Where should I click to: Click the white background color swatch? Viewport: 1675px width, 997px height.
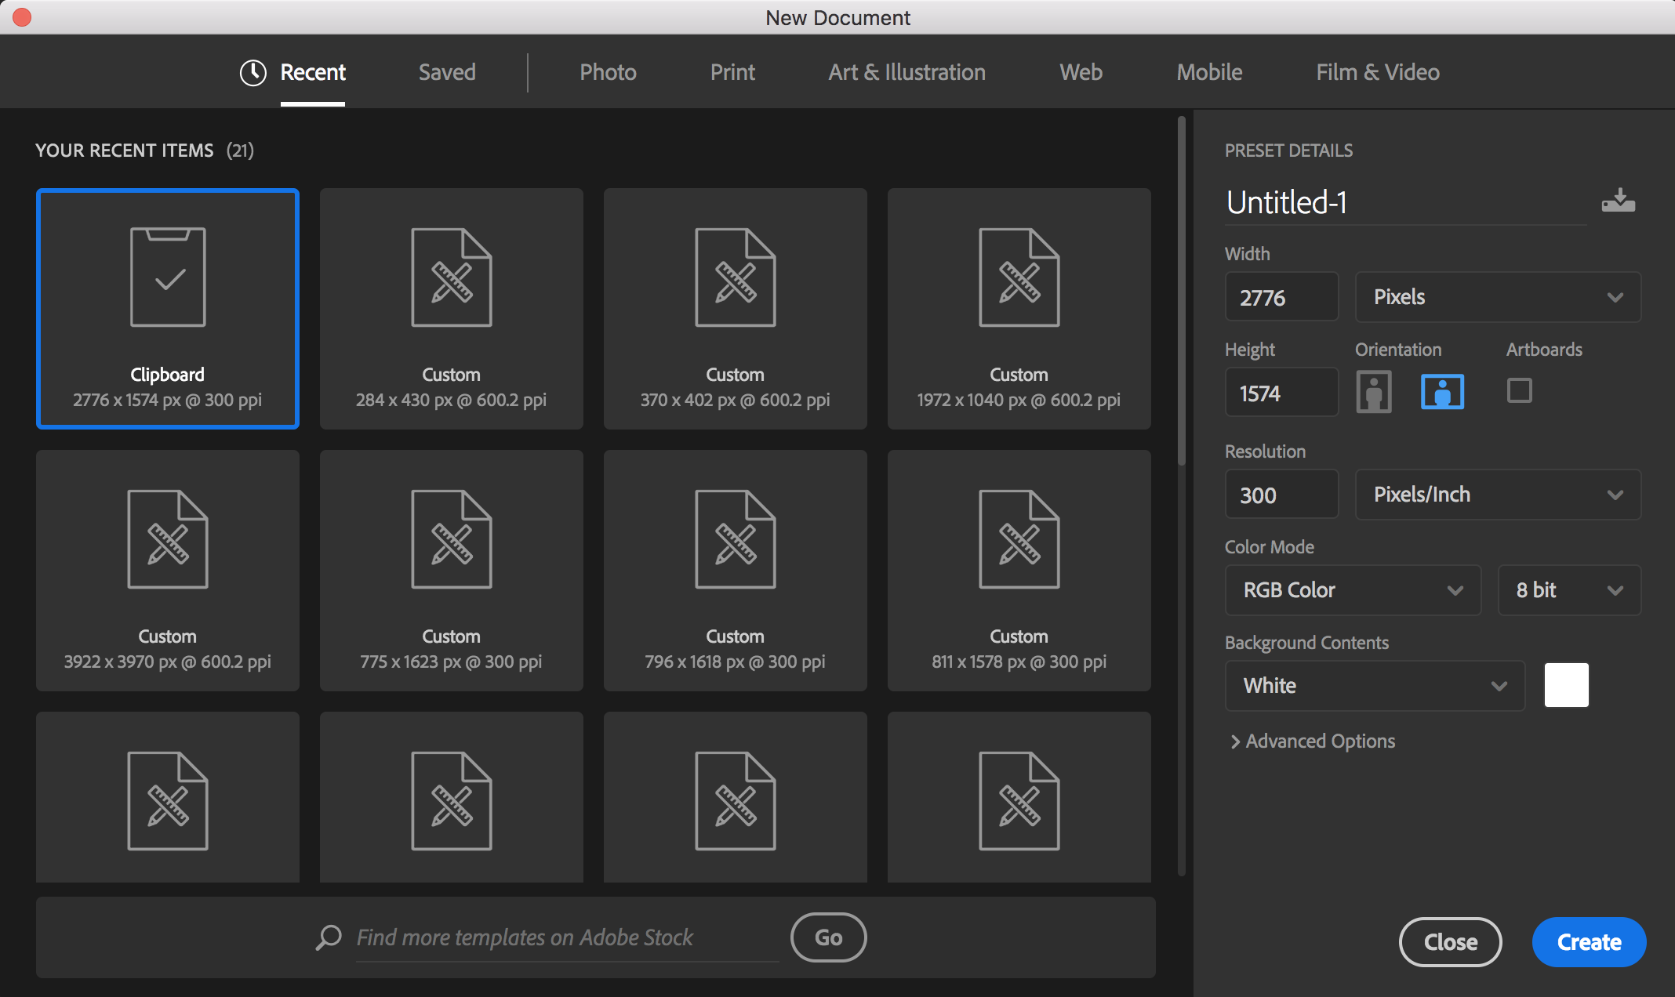[x=1566, y=685]
